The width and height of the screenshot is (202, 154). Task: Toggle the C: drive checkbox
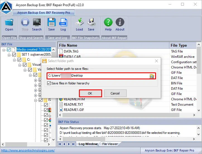pos(19,60)
